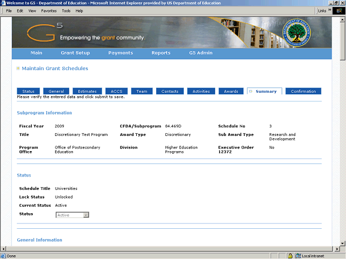This screenshot has width=346, height=259.
Task: Click the vertical scrollbar down arrow
Action: click(x=342, y=243)
